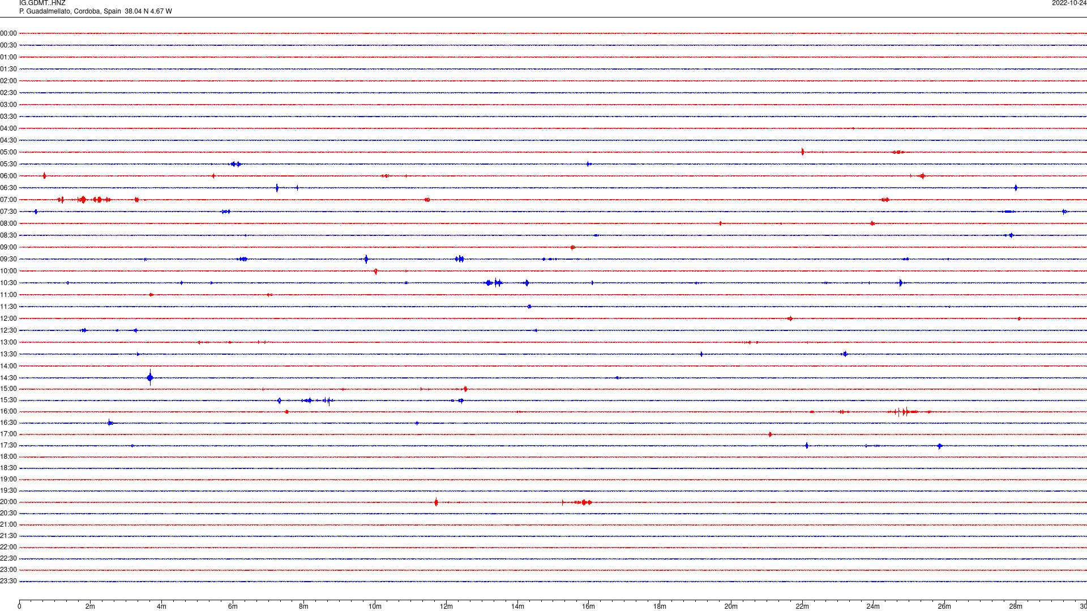
Task: Select the 17:30 trace time label
Action: point(8,445)
